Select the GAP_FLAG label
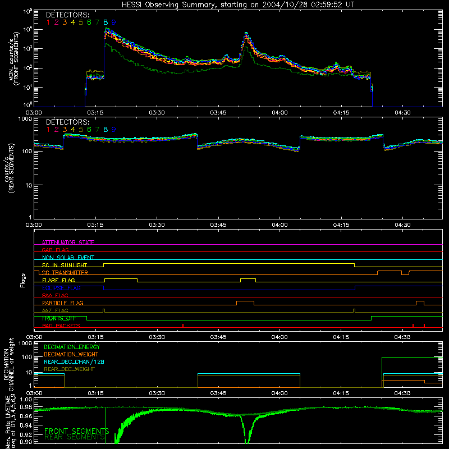449x449 pixels. click(x=55, y=250)
